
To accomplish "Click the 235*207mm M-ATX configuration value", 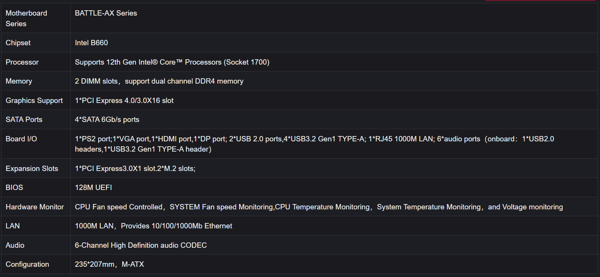I will point(109,264).
